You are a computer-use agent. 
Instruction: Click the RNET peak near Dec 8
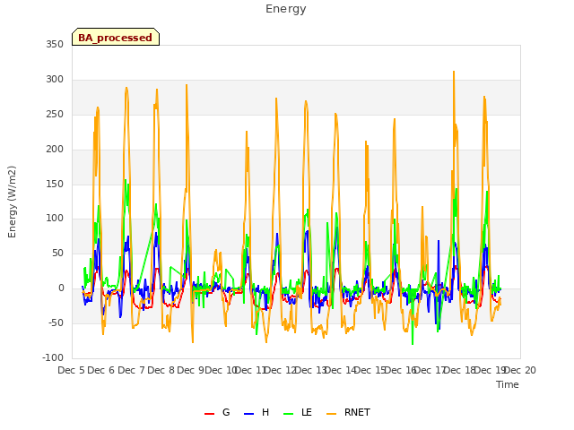[187, 85]
